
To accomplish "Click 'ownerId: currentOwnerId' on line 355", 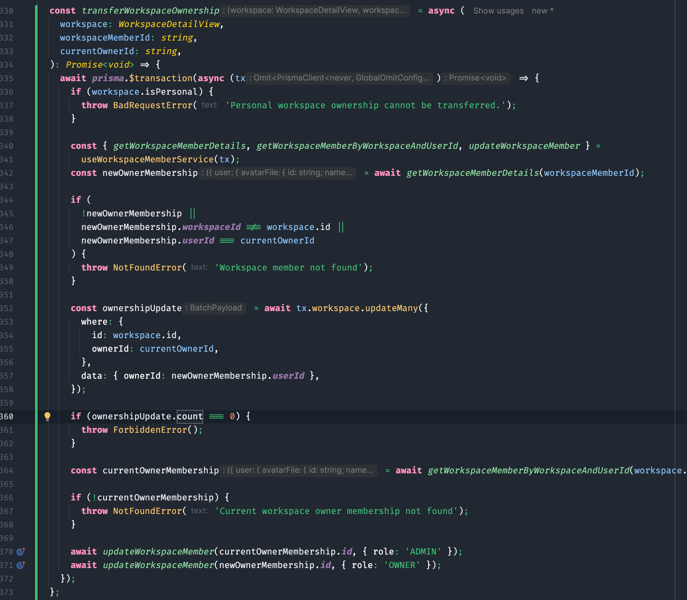I will 153,349.
